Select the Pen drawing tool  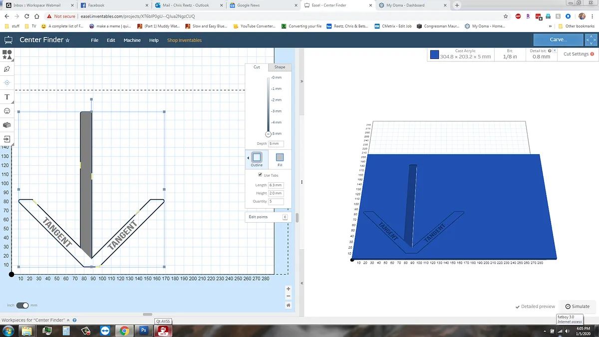click(x=7, y=68)
